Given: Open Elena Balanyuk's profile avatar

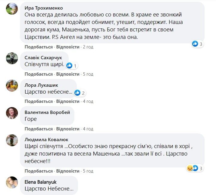Looking at the screenshot, I should [x=12, y=182].
